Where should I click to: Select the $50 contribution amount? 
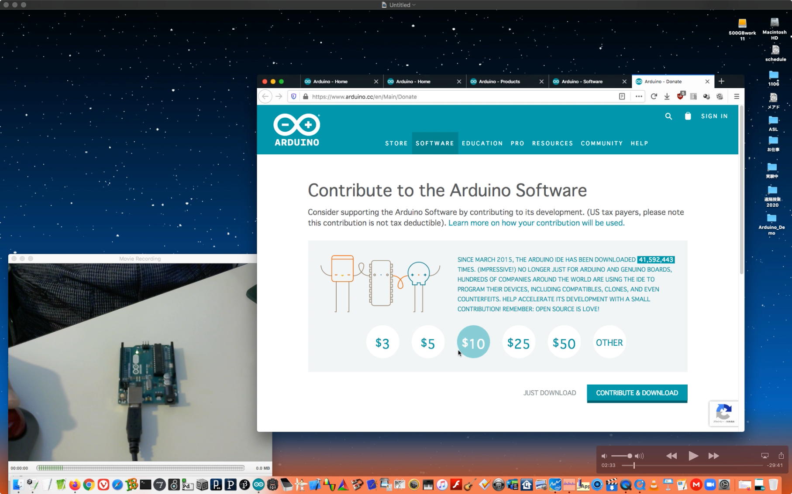564,342
